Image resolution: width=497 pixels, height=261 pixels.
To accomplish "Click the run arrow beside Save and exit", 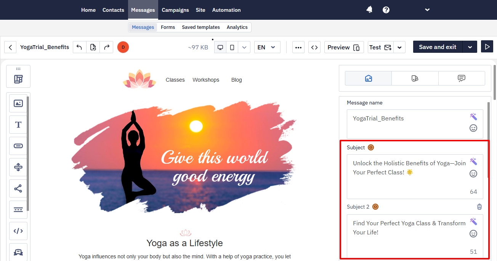I will pyautogui.click(x=487, y=47).
